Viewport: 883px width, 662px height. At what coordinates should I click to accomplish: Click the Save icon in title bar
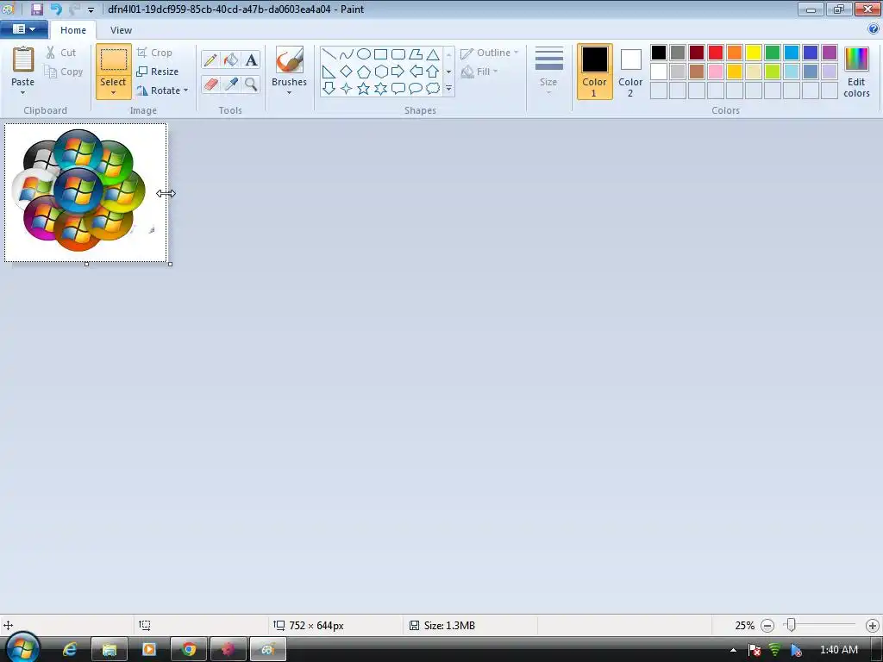pos(37,9)
